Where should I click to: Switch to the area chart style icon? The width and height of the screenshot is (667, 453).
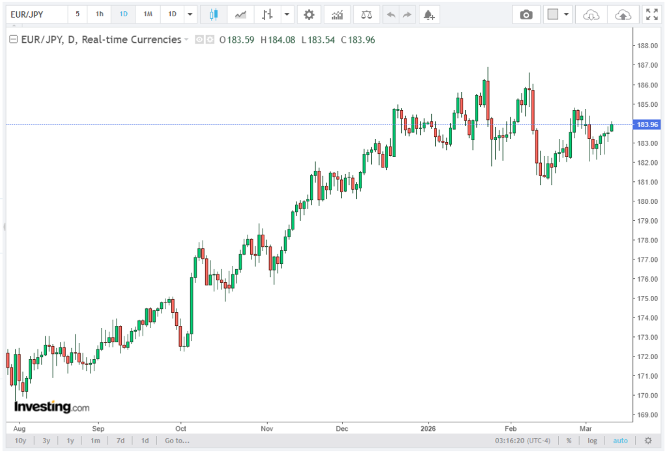point(240,14)
